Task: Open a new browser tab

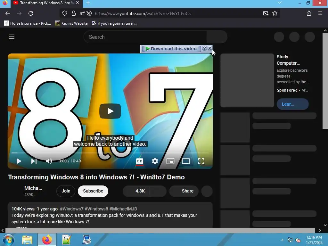Action: point(88,3)
